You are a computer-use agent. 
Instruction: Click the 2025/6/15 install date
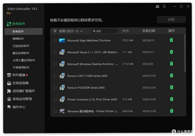[148, 40]
